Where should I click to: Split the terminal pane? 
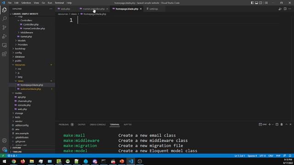pos(277,124)
